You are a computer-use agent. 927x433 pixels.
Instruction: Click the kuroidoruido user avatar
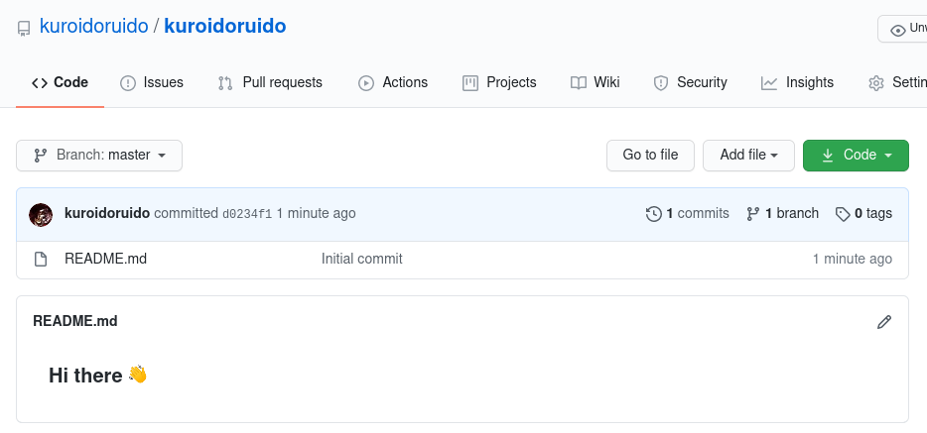(41, 214)
